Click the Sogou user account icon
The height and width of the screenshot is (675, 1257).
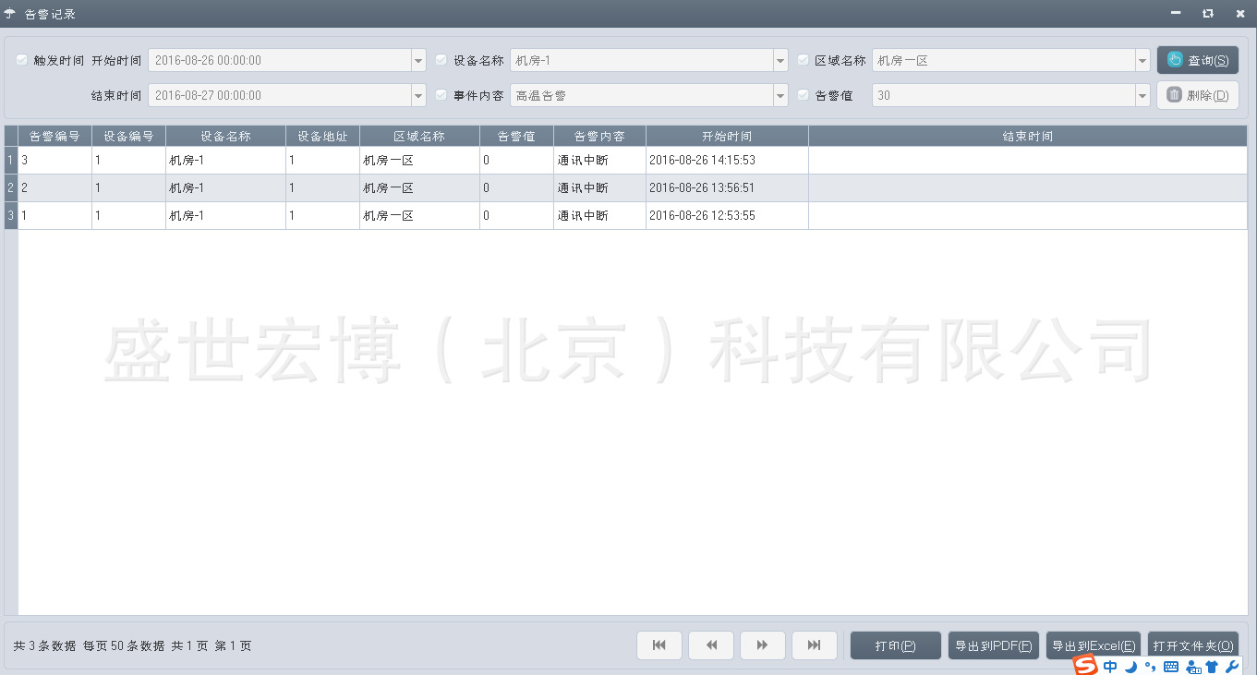1192,667
